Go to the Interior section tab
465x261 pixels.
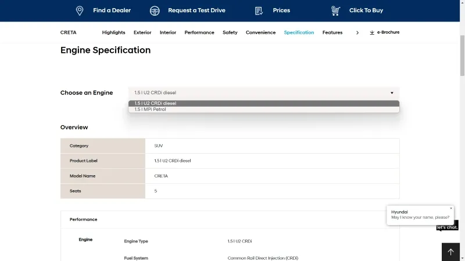click(x=168, y=32)
